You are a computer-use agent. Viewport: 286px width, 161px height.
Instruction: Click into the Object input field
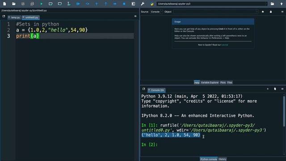(x=214, y=12)
